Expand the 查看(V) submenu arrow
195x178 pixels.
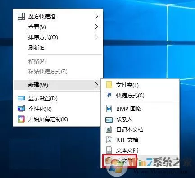coord(96,27)
